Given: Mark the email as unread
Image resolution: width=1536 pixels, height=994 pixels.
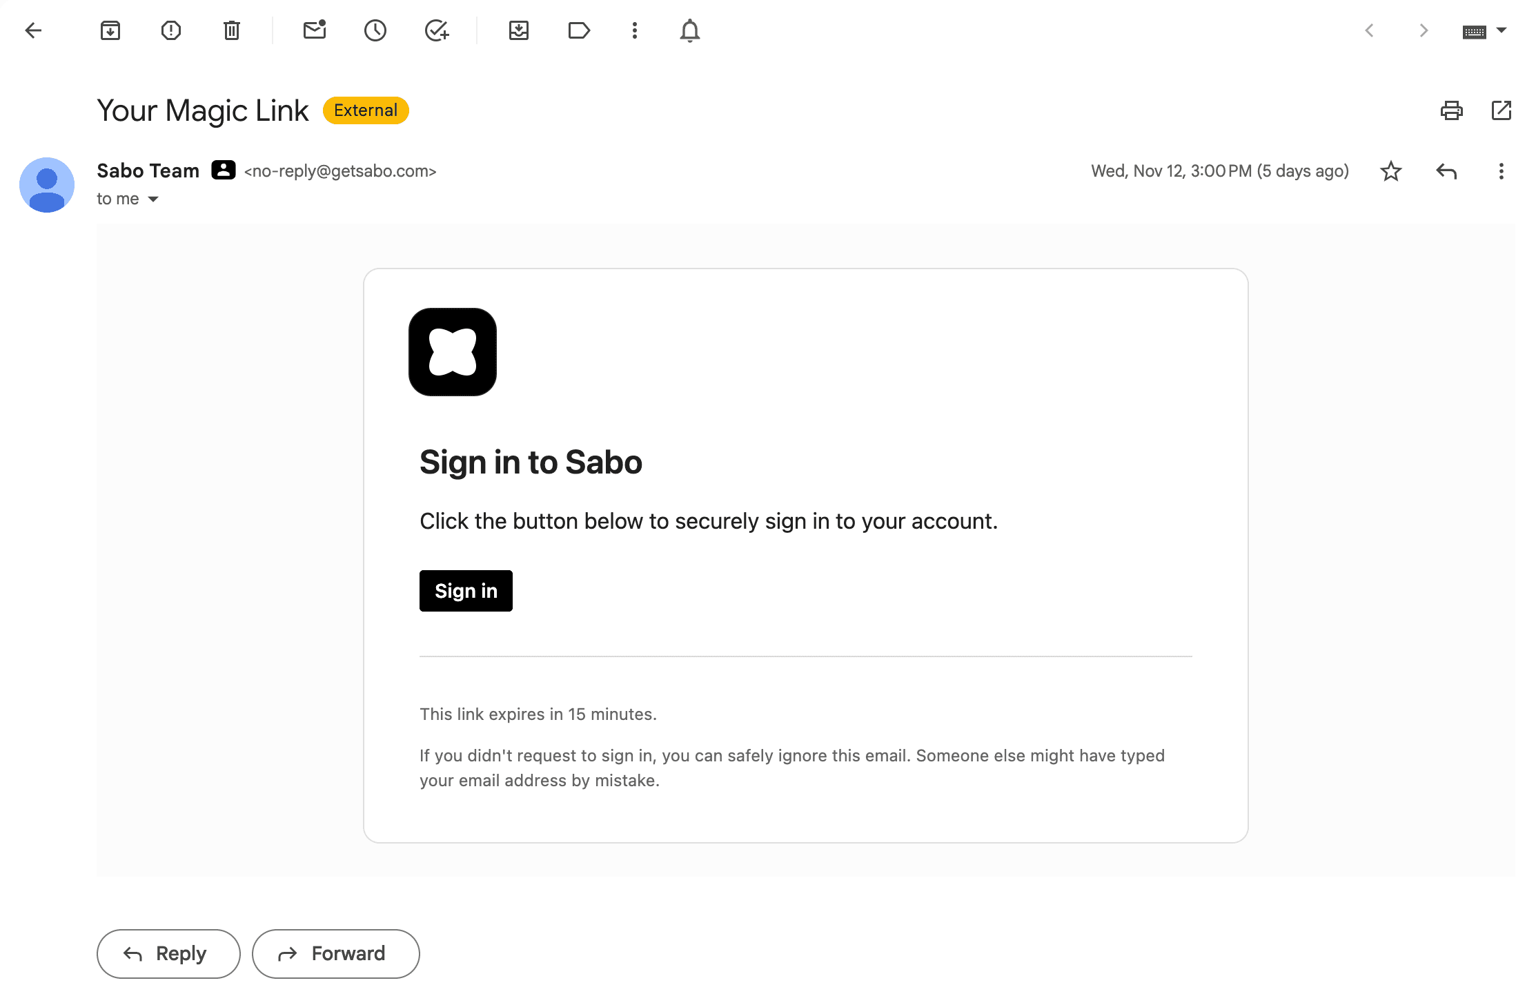Looking at the screenshot, I should [x=315, y=30].
